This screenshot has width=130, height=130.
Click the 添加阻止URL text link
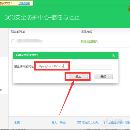click(x=90, y=122)
